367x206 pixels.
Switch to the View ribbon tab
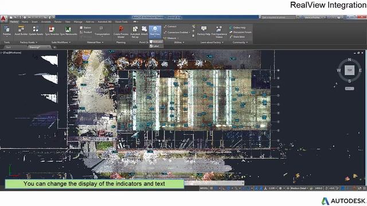(x=68, y=22)
